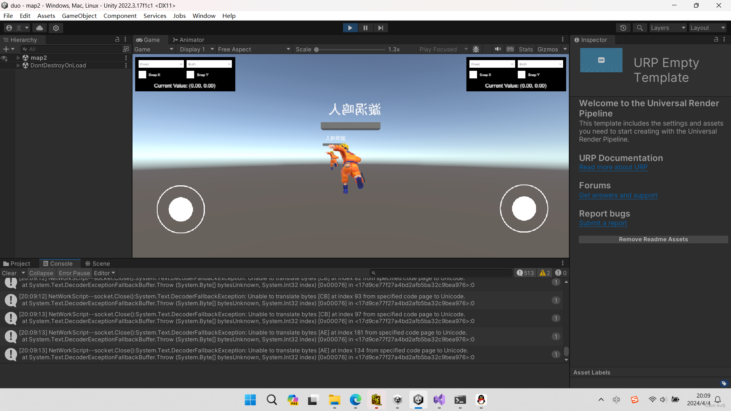Toggle the shortcuts keyboard icon
731x411 pixels.
[510, 49]
